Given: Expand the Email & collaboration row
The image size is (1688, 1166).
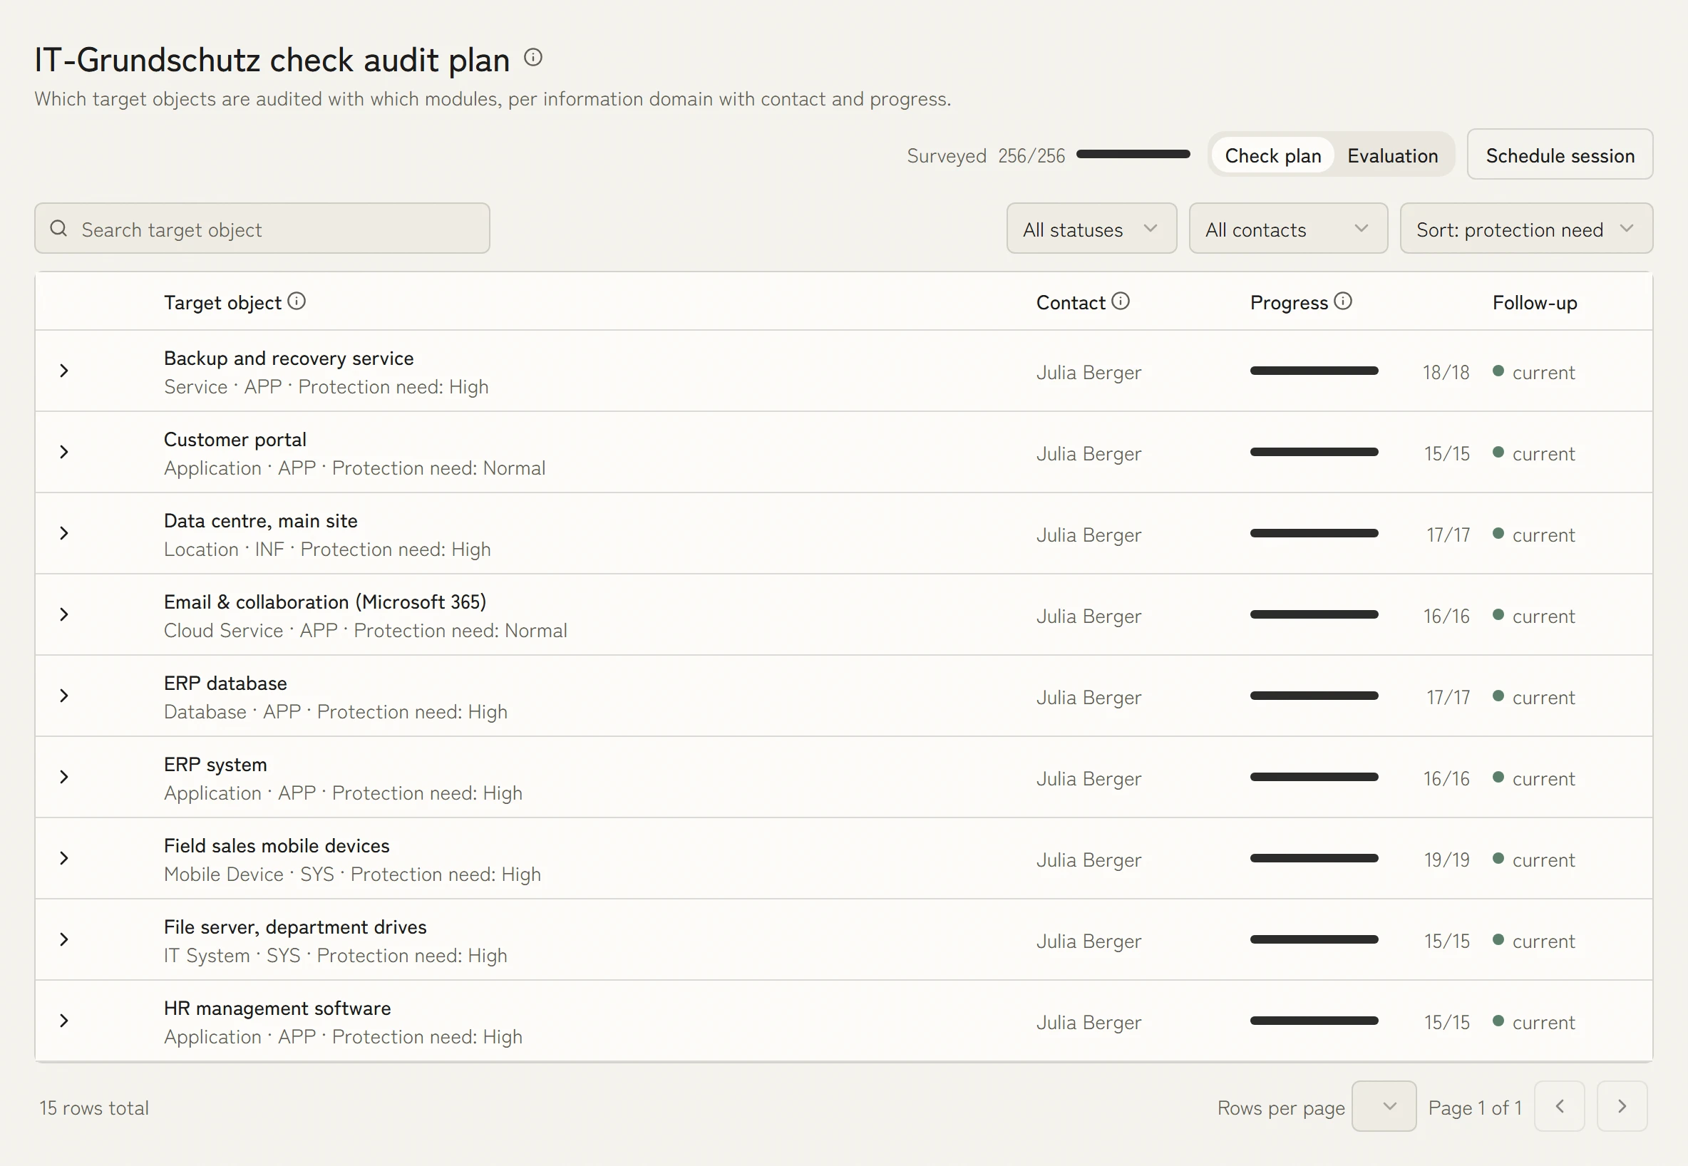Looking at the screenshot, I should point(64,614).
